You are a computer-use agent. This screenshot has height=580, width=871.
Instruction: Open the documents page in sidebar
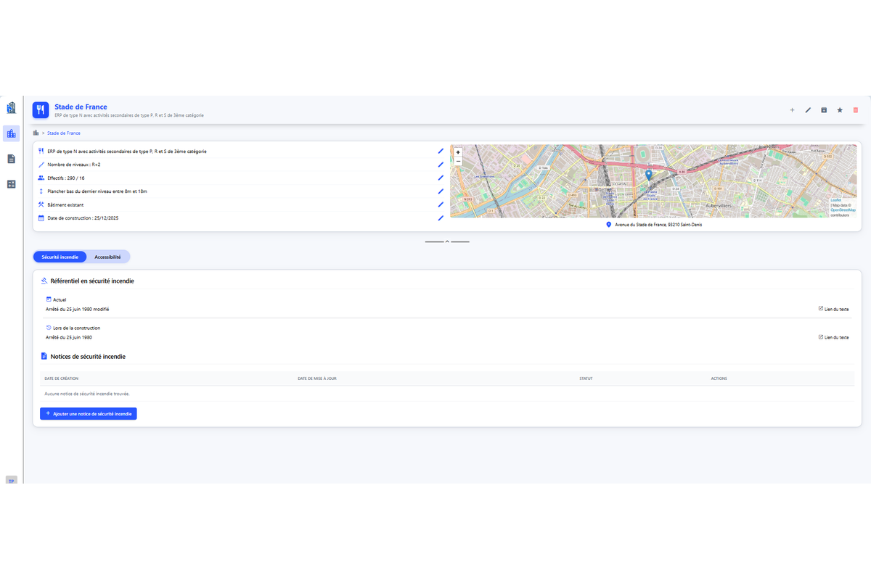(x=11, y=159)
